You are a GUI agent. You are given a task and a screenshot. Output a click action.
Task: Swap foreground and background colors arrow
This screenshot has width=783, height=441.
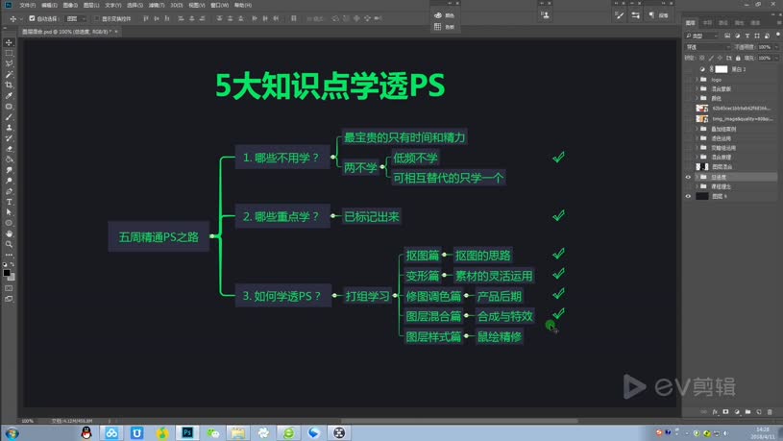coord(12,265)
